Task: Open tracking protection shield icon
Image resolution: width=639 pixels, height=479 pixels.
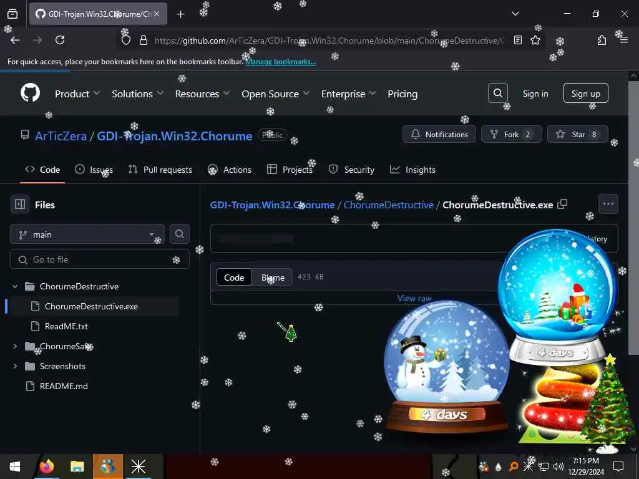Action: pyautogui.click(x=126, y=40)
